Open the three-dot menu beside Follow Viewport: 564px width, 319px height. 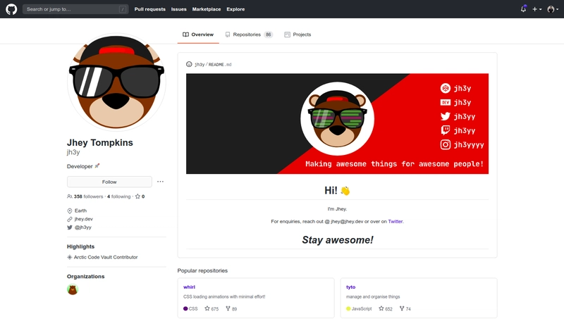point(161,182)
